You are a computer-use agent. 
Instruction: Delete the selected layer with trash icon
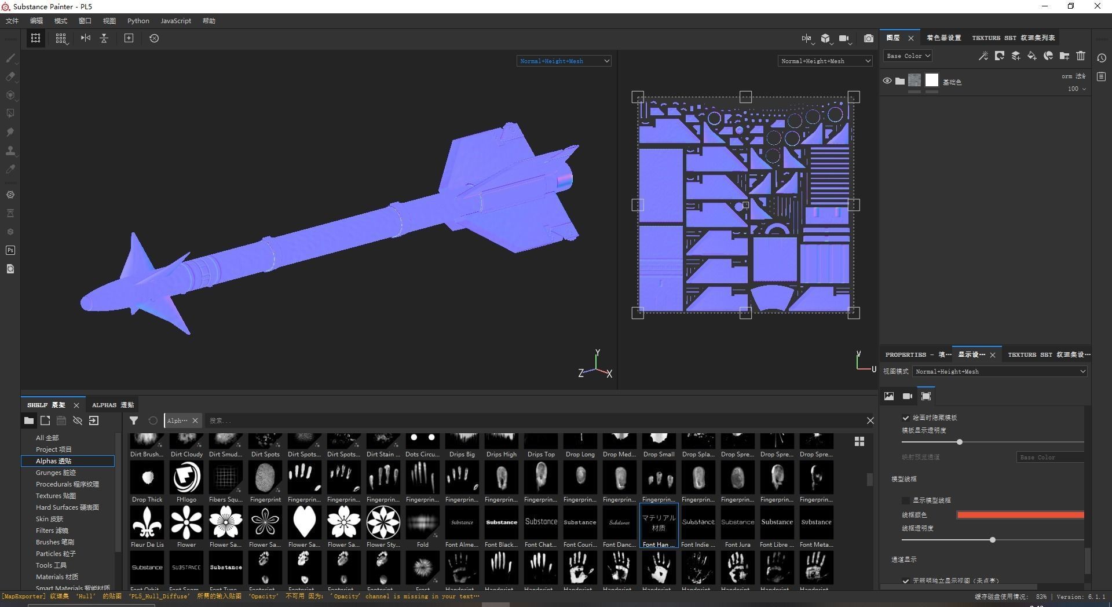coord(1081,56)
